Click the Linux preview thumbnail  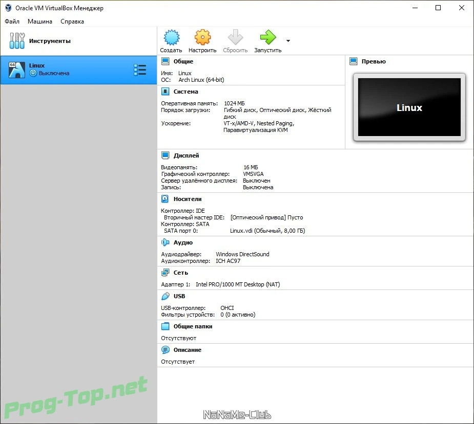[409, 107]
